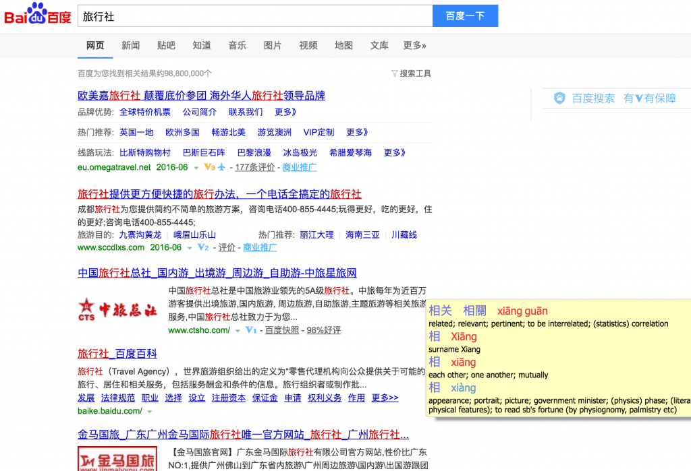The image size is (691, 471).
Task: Open the 注册资本 baike section link
Action: tap(229, 398)
